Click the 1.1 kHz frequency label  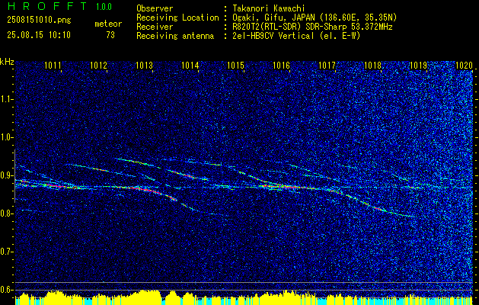pos(6,99)
